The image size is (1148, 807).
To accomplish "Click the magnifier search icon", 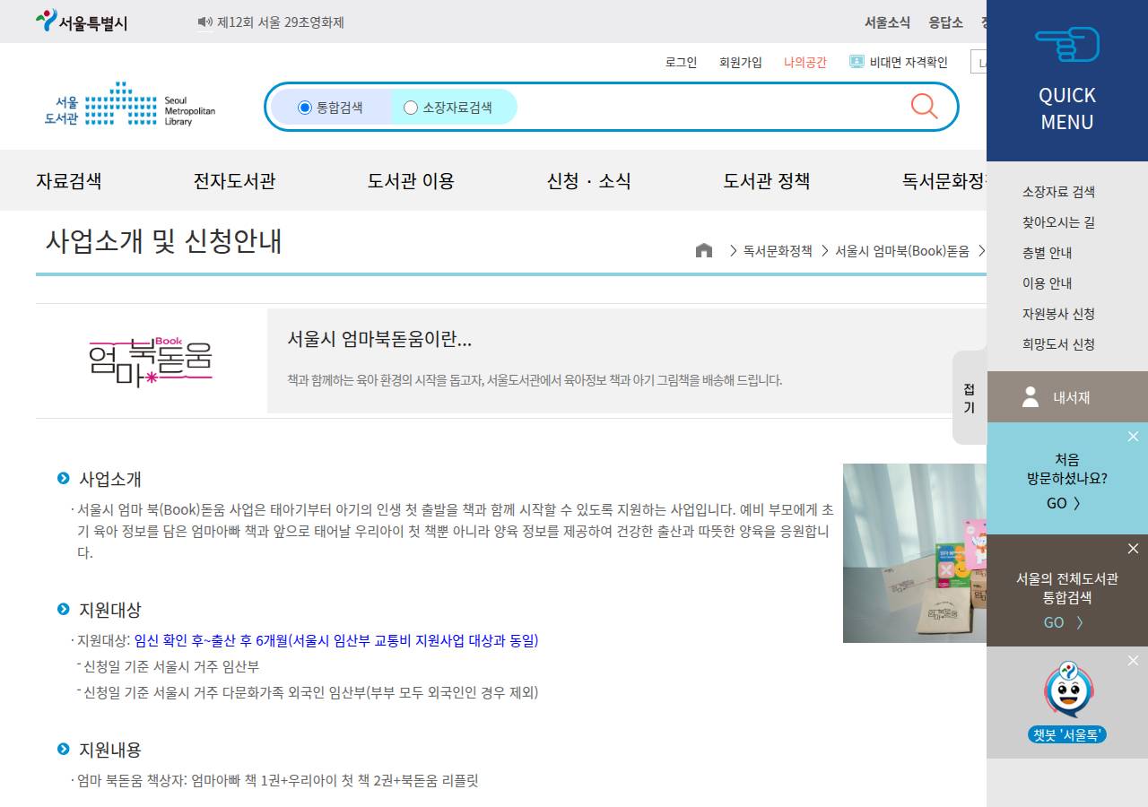I will 924,106.
